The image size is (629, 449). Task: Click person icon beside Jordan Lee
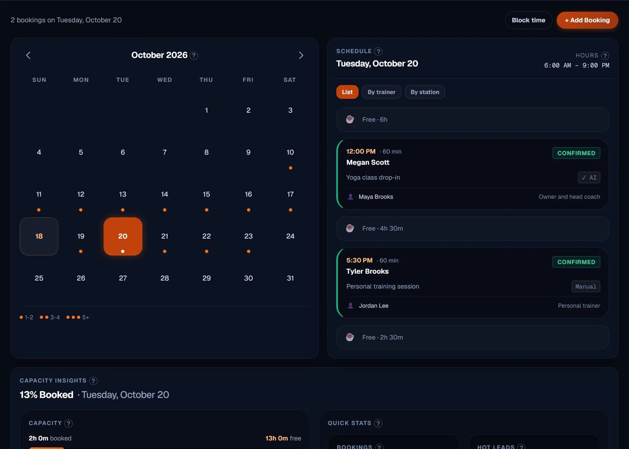(350, 306)
